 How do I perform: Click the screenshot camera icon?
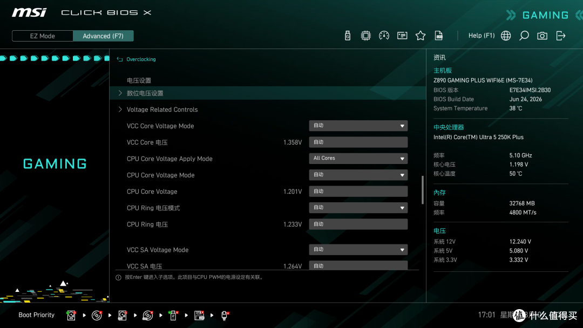(542, 36)
